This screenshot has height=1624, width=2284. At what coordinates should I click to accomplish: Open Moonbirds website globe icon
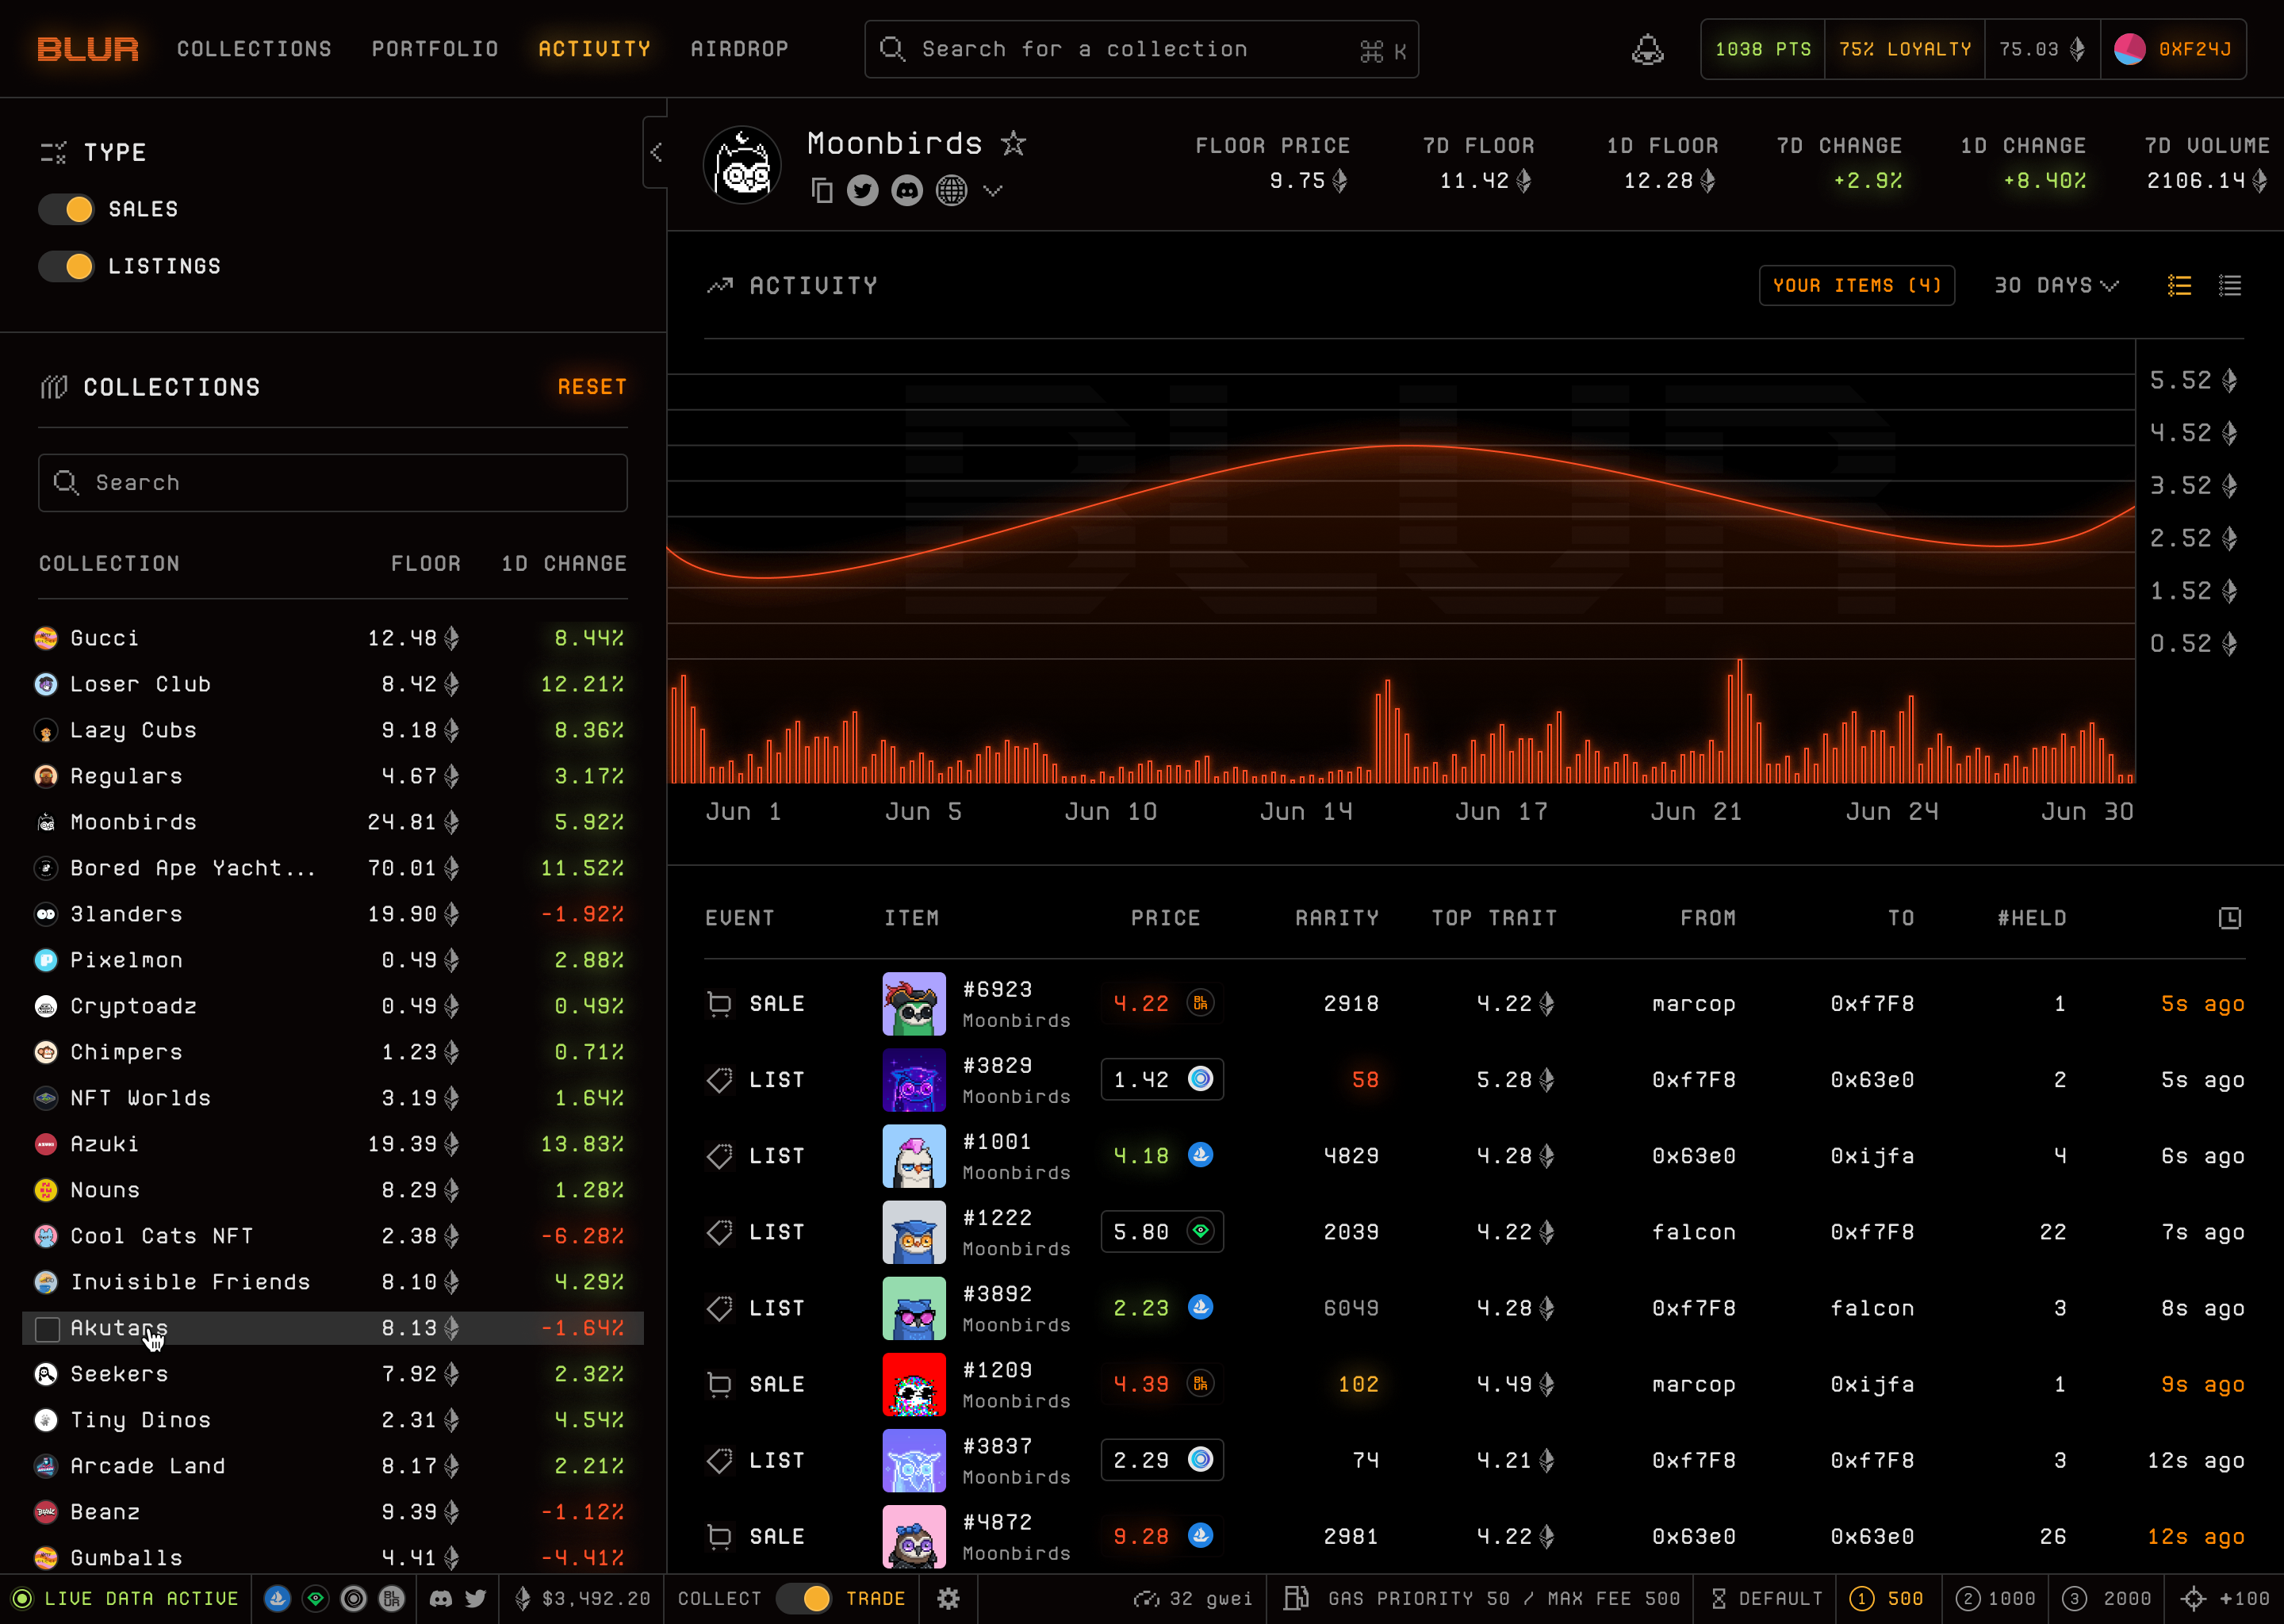coord(951,190)
